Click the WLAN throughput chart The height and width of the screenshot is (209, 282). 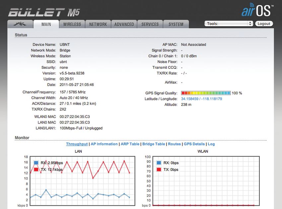coord(206,181)
